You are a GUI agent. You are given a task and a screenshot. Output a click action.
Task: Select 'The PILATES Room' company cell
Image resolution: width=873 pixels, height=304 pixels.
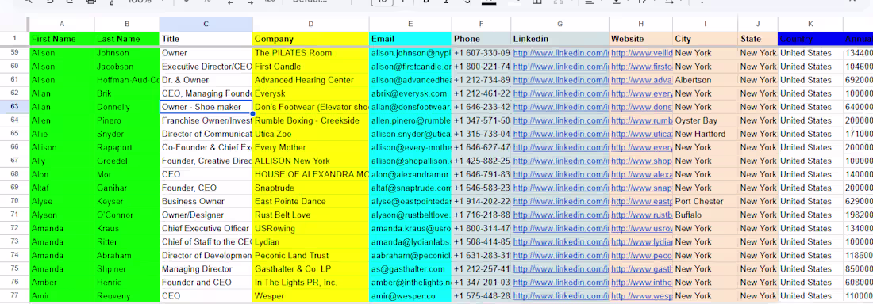pos(310,53)
